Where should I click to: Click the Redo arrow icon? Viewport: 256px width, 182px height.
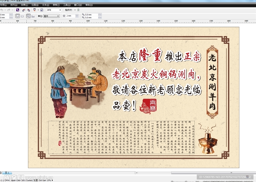coord(9,10)
